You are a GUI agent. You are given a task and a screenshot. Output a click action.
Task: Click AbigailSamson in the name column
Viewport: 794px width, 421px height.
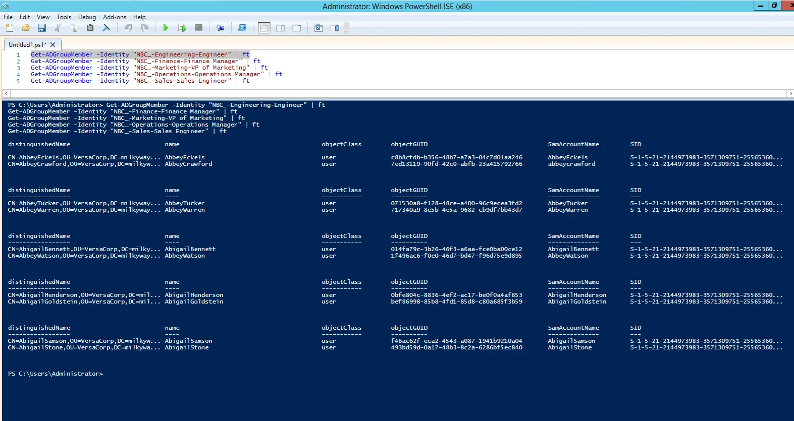point(188,341)
